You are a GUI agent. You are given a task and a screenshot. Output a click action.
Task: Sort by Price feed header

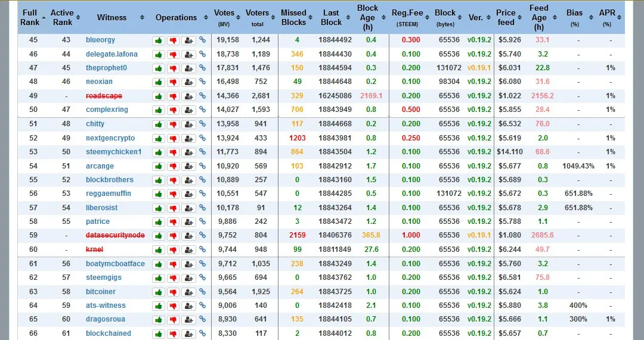tap(509, 18)
